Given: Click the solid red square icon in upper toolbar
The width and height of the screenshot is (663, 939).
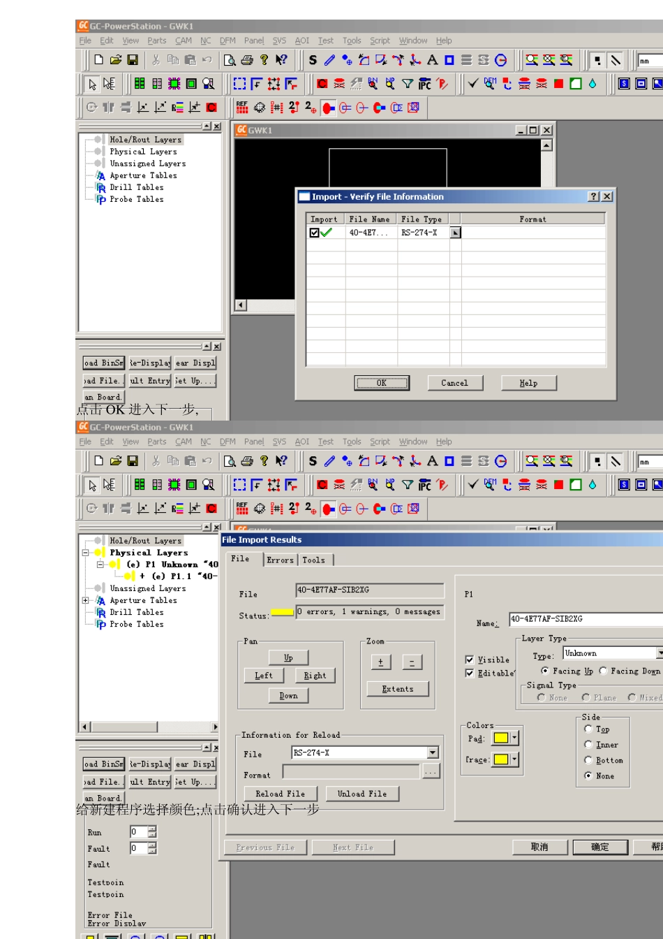Looking at the screenshot, I should pyautogui.click(x=558, y=84).
